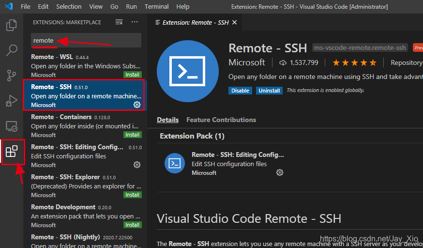
Task: Open gear menu in Extension Pack entry
Action: 280,172
